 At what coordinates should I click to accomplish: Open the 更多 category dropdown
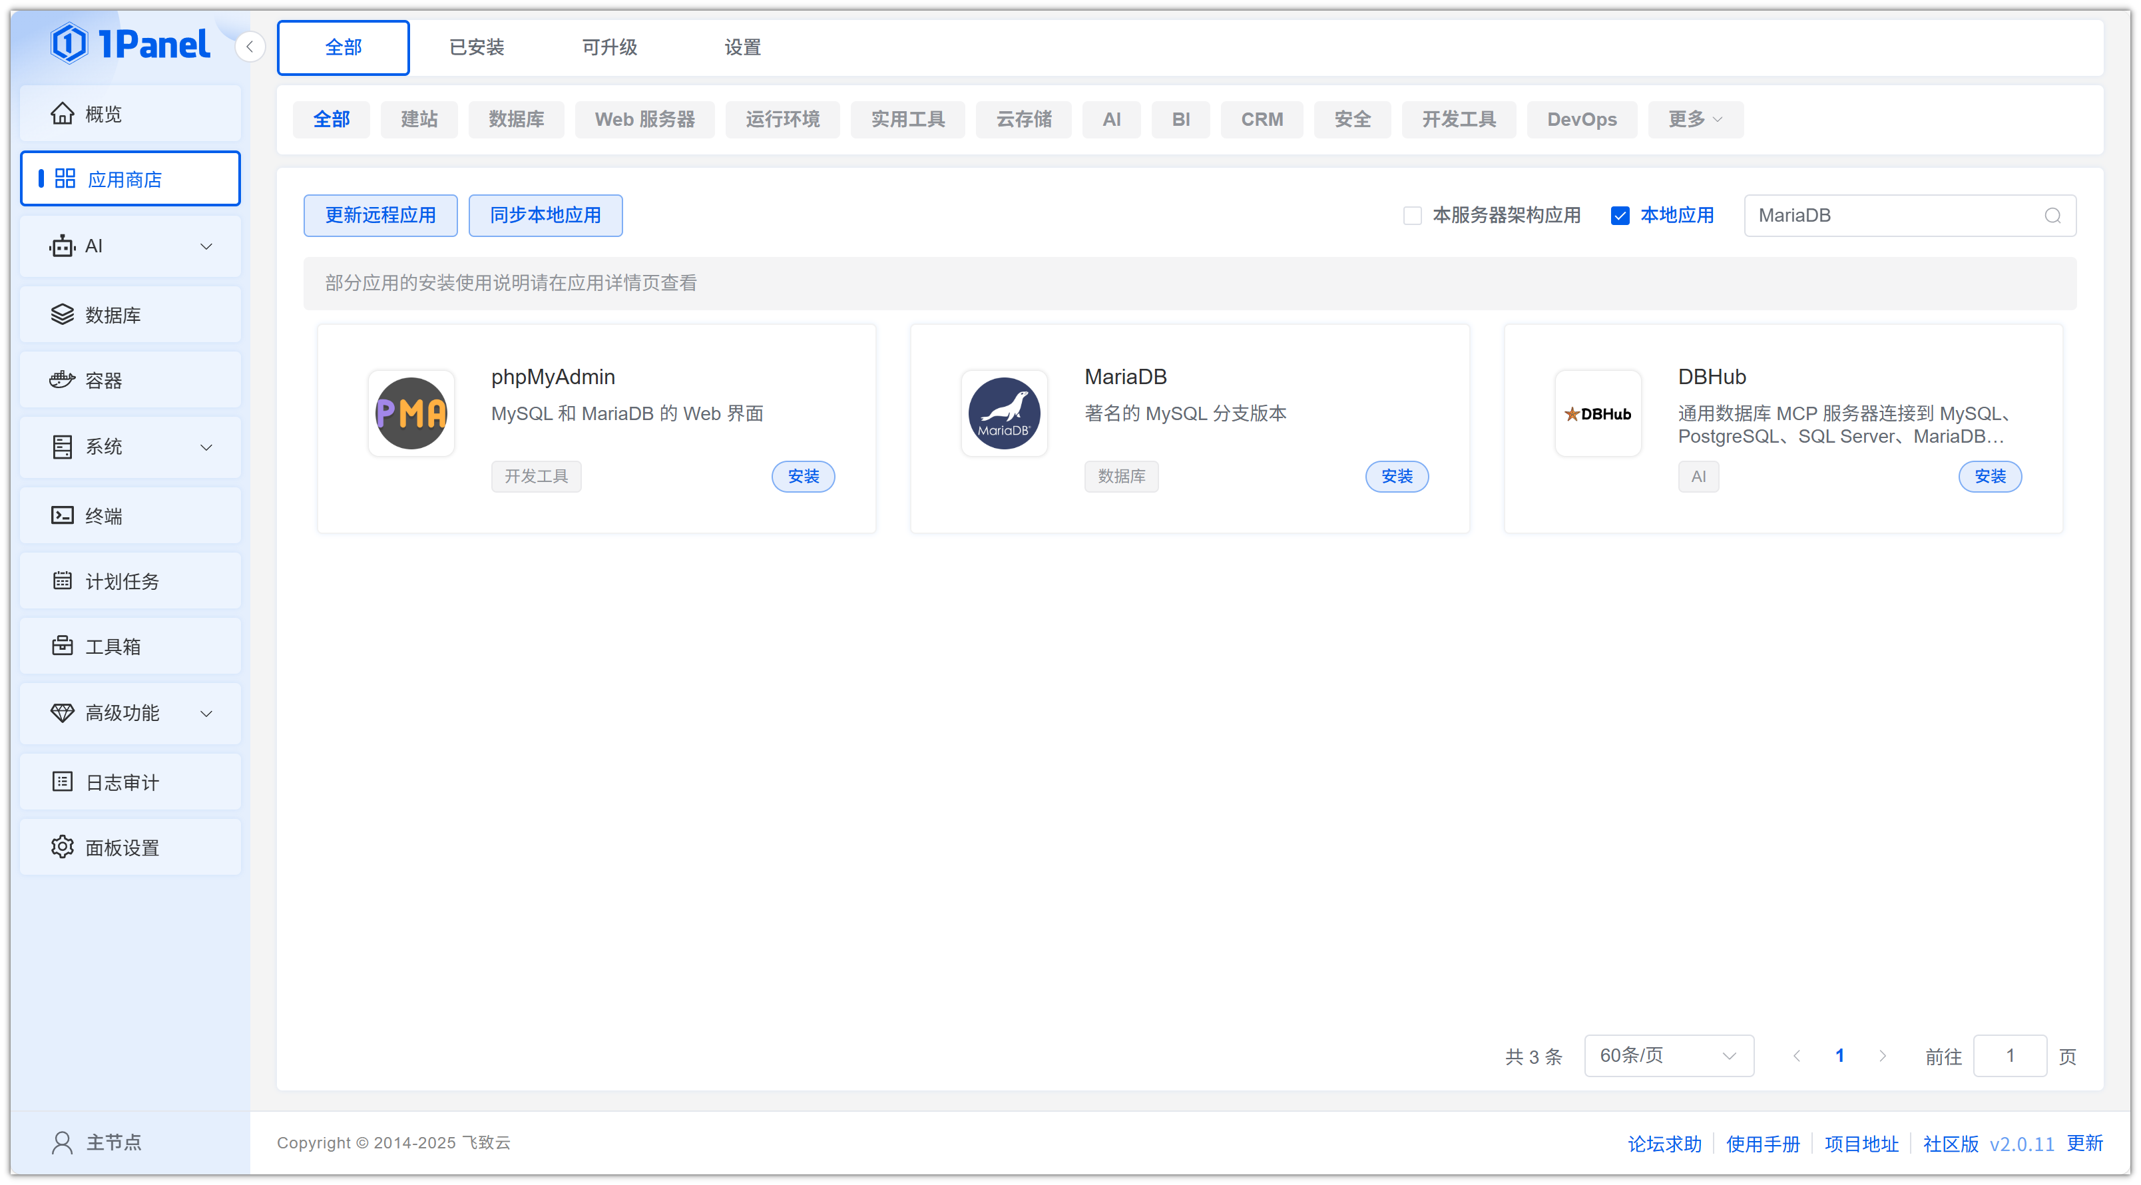click(1695, 120)
